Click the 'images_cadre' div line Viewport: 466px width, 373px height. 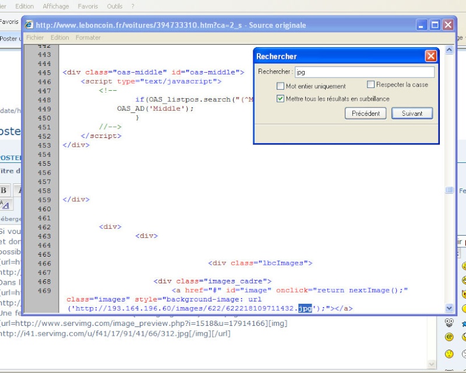click(x=213, y=281)
